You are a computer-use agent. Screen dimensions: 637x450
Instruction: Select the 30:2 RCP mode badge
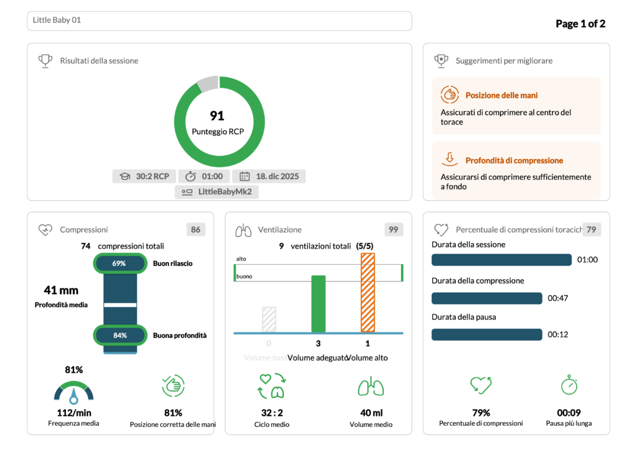tap(144, 177)
